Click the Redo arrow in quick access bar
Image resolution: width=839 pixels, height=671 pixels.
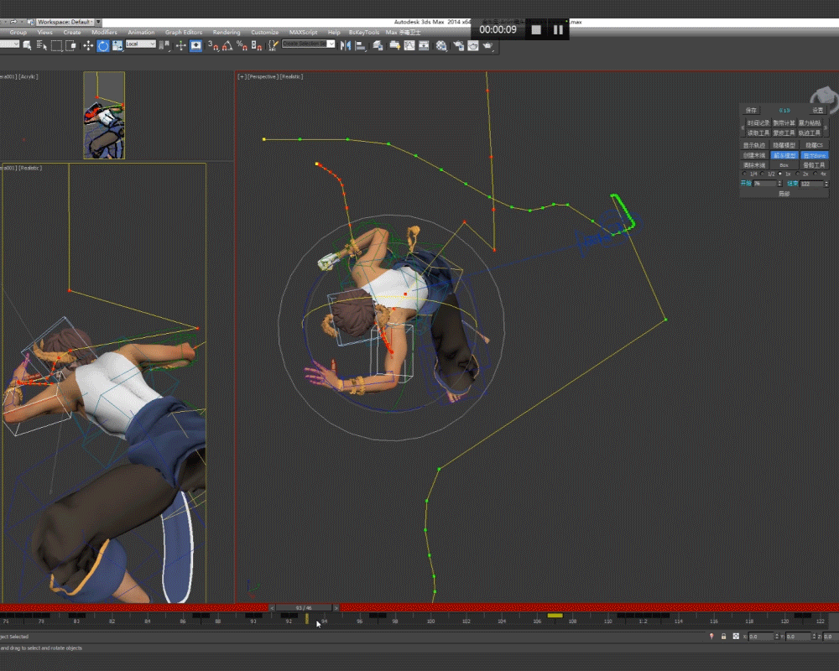13,22
